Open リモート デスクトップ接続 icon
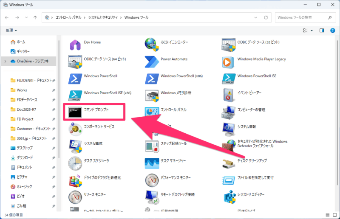340x219 pixels. point(152,197)
